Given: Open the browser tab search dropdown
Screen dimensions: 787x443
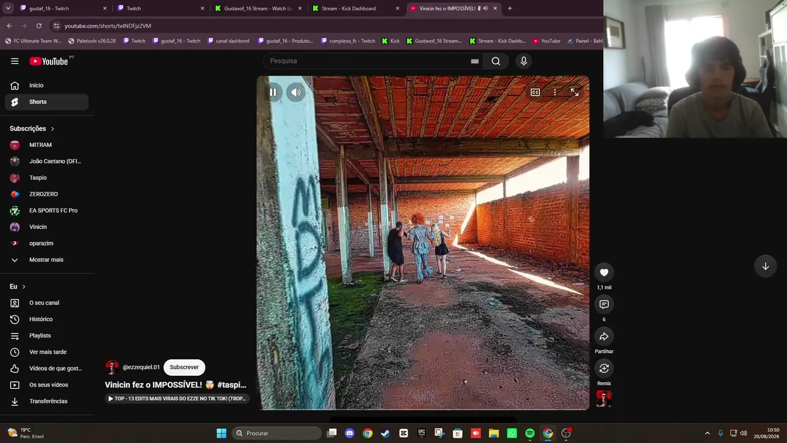Looking at the screenshot, I should [x=8, y=9].
